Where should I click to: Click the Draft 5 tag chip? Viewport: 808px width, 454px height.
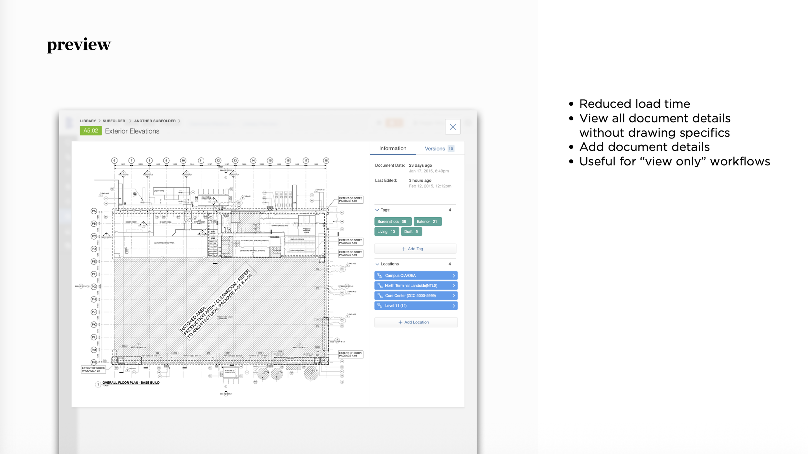pyautogui.click(x=411, y=232)
